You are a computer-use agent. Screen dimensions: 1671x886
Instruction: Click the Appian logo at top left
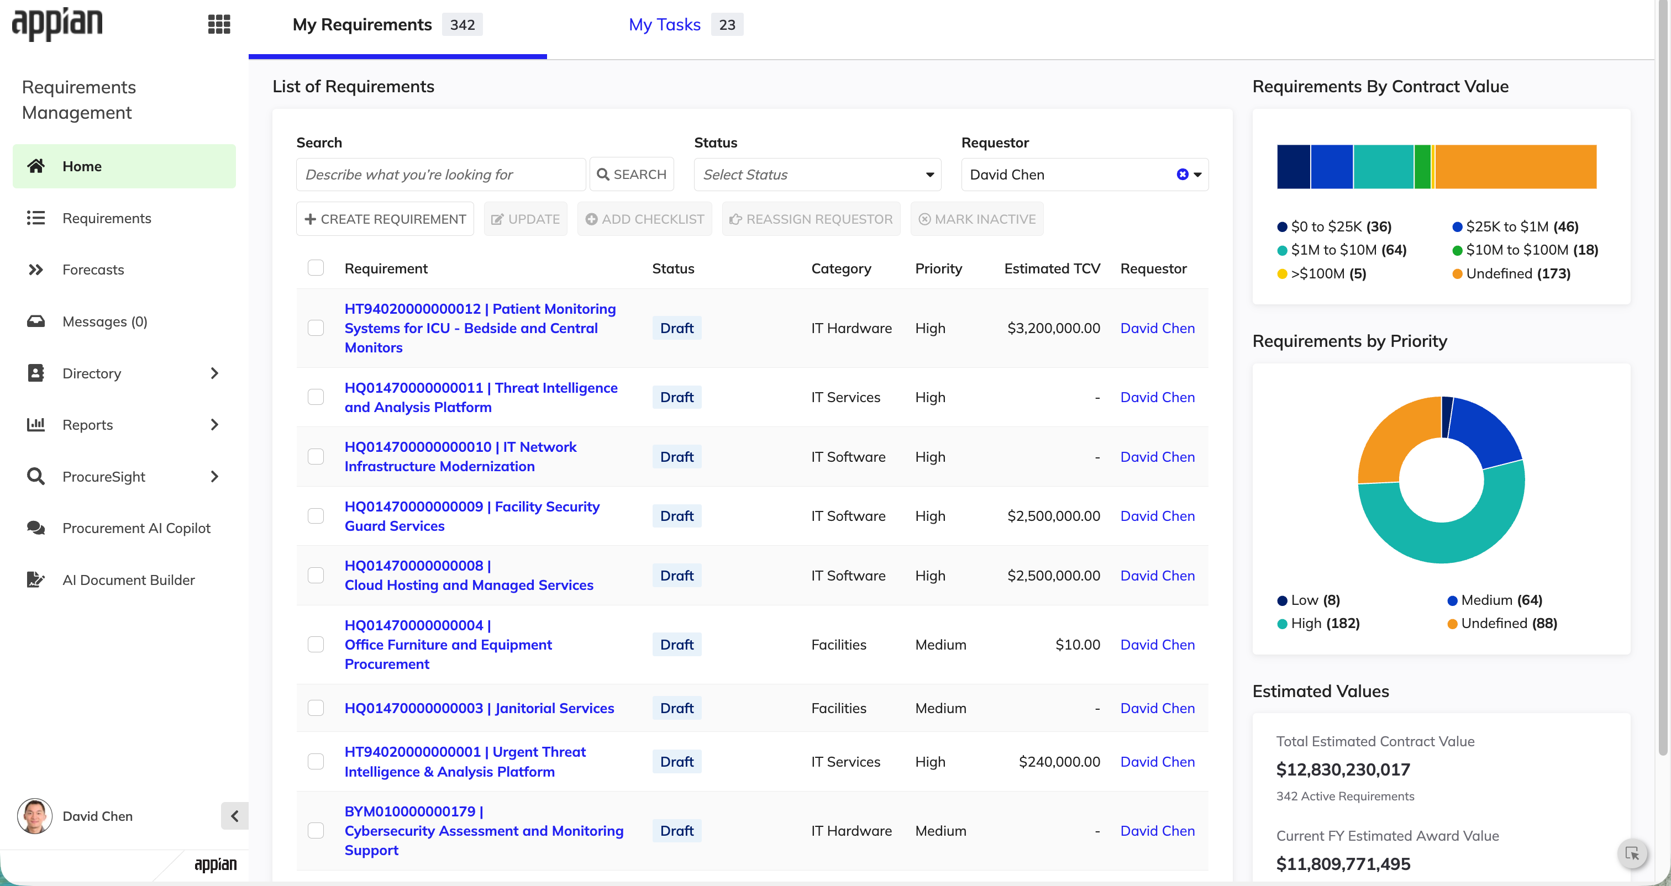pyautogui.click(x=57, y=25)
